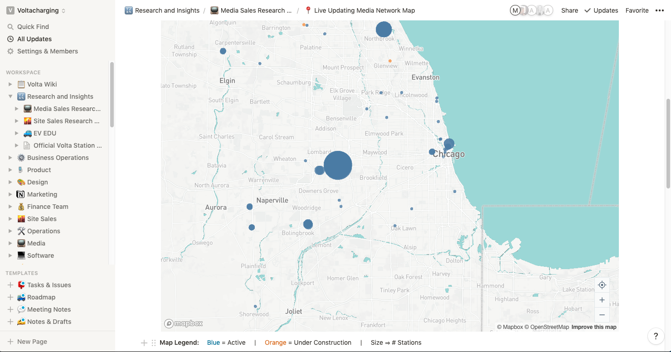The height and width of the screenshot is (352, 671).
Task: Mark page as Favorite
Action: coord(637,10)
